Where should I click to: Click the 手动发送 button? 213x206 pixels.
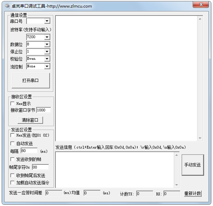(x=193, y=165)
